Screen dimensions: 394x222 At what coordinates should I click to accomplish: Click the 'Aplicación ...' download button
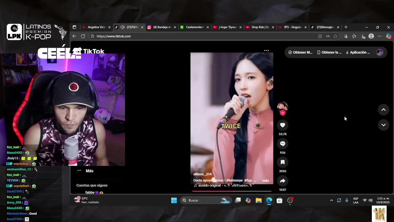coord(358,52)
